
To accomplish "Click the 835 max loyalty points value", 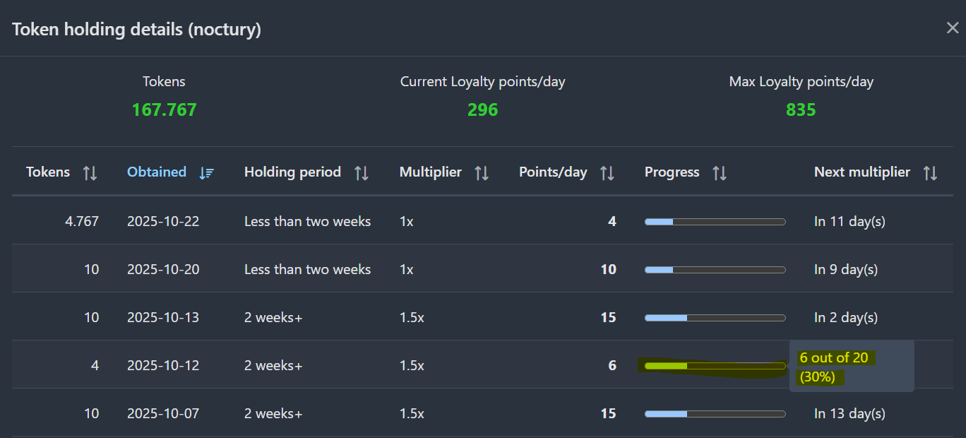I will [x=801, y=110].
